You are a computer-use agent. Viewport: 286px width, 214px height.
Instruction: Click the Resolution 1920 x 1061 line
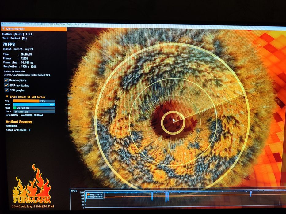click(20, 66)
